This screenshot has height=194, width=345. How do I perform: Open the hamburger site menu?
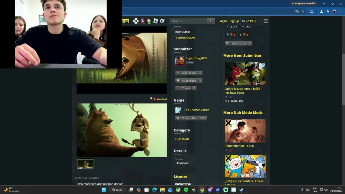point(266,21)
